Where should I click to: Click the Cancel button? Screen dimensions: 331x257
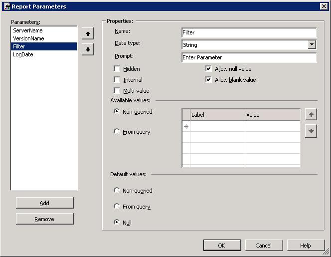(x=264, y=246)
